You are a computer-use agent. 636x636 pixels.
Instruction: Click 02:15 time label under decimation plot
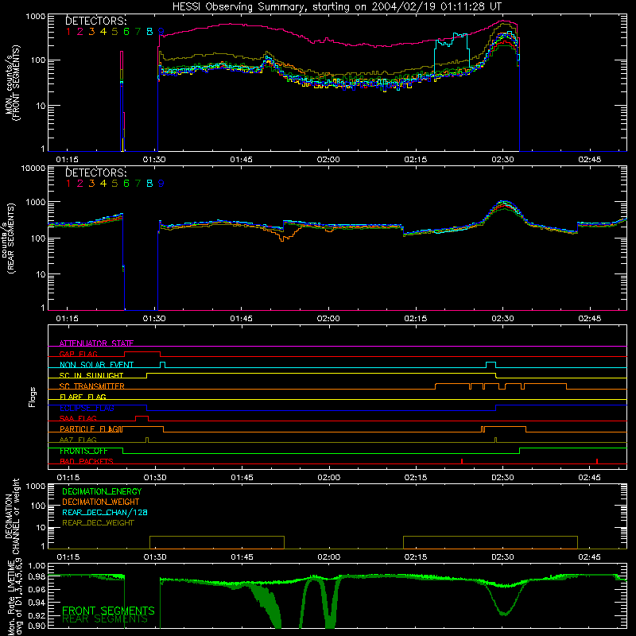pyautogui.click(x=416, y=557)
